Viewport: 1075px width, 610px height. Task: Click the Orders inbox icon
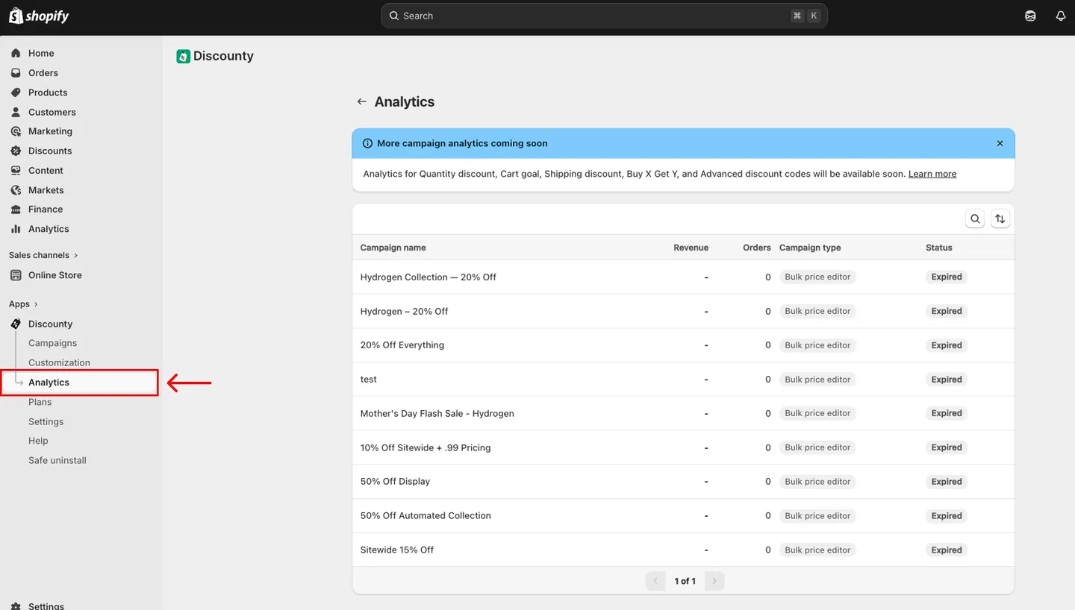[16, 73]
